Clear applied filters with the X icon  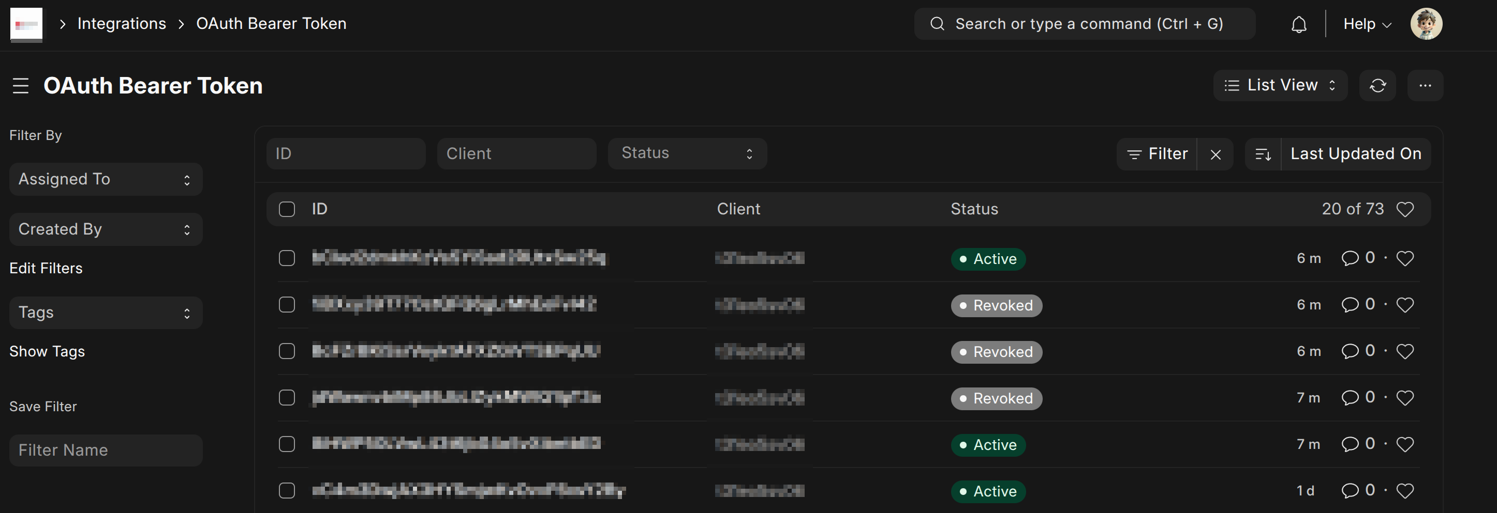click(x=1215, y=154)
